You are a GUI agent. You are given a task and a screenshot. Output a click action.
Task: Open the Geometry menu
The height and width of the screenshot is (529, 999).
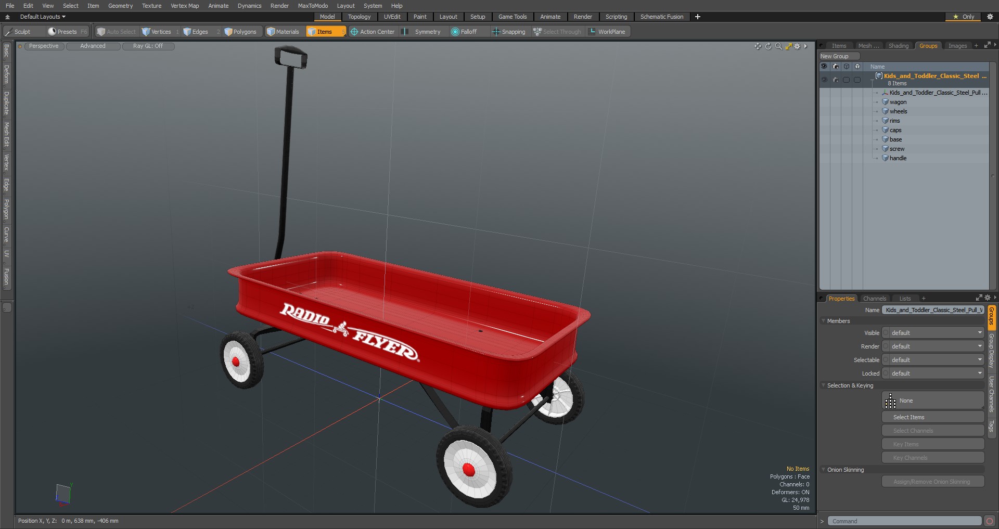[120, 6]
